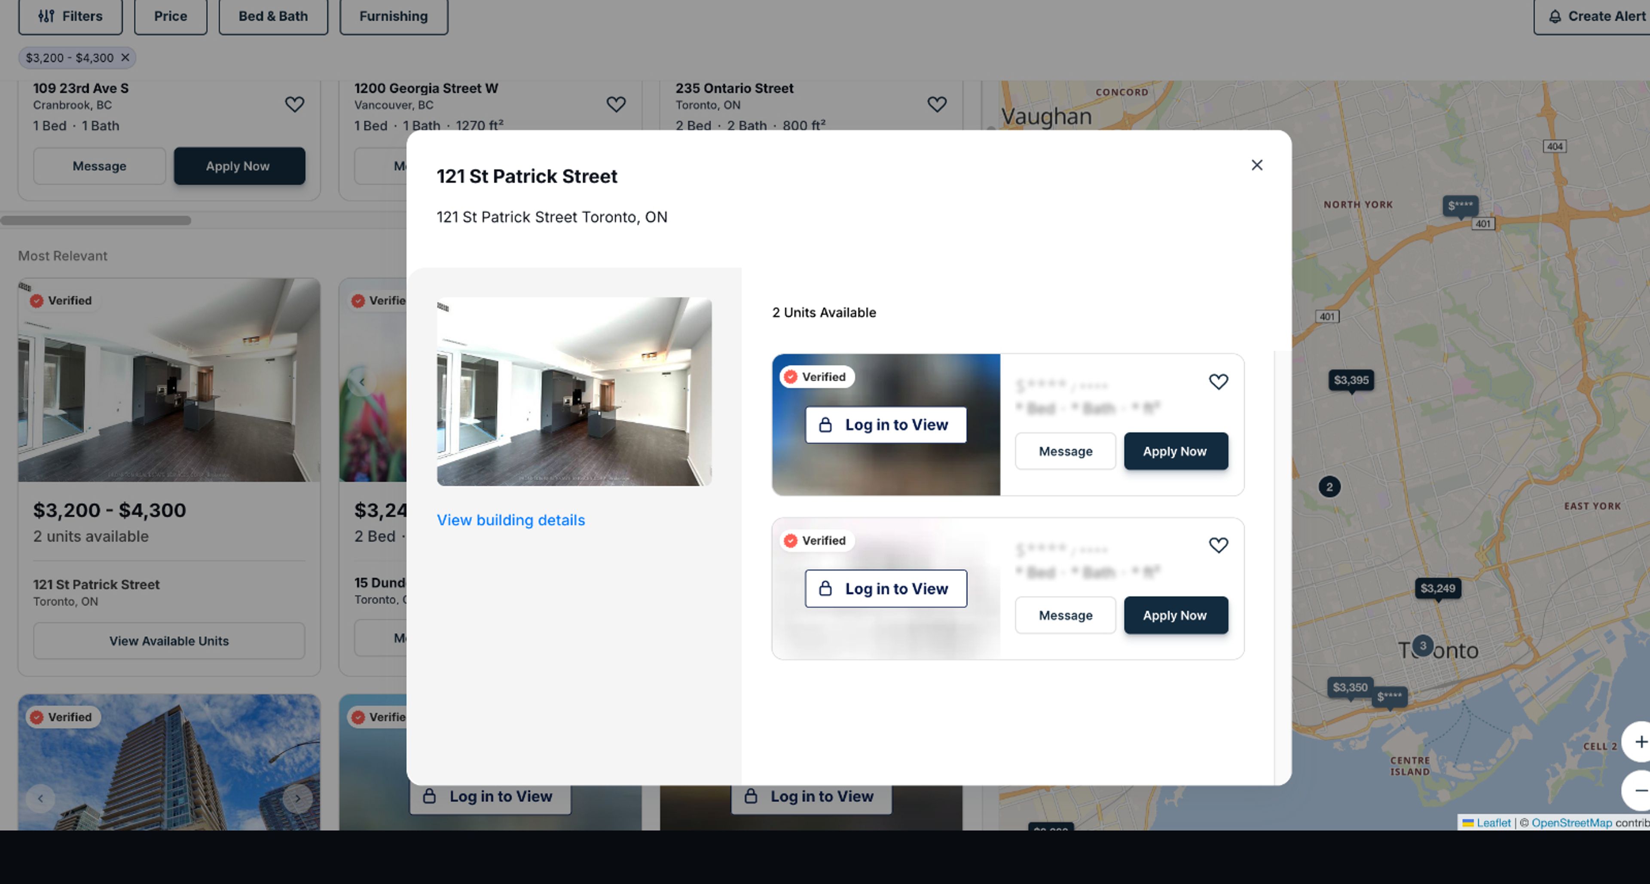Apply Now for the first available unit
Screen dimensions: 1650x884
(1175, 451)
